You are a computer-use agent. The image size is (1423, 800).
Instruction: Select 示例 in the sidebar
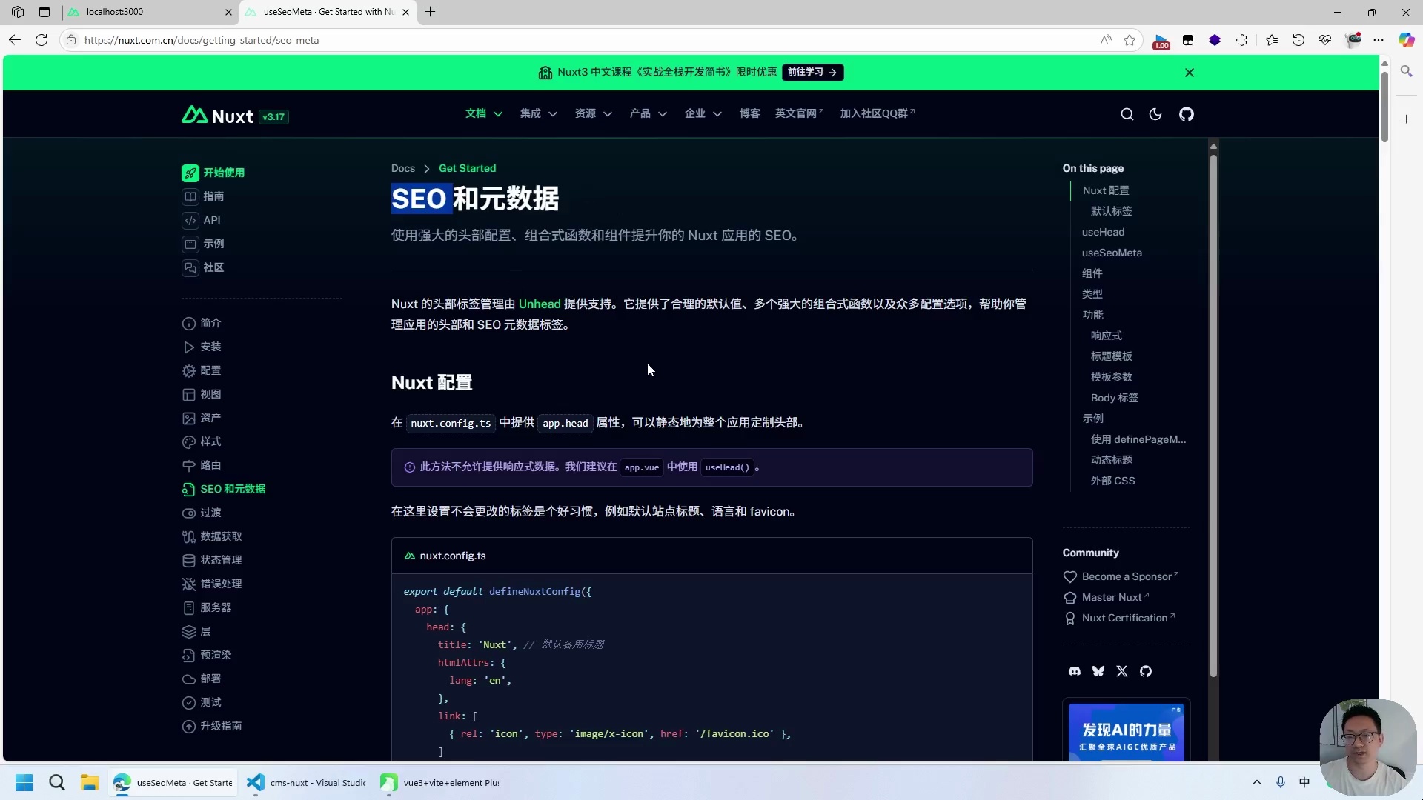[203, 244]
